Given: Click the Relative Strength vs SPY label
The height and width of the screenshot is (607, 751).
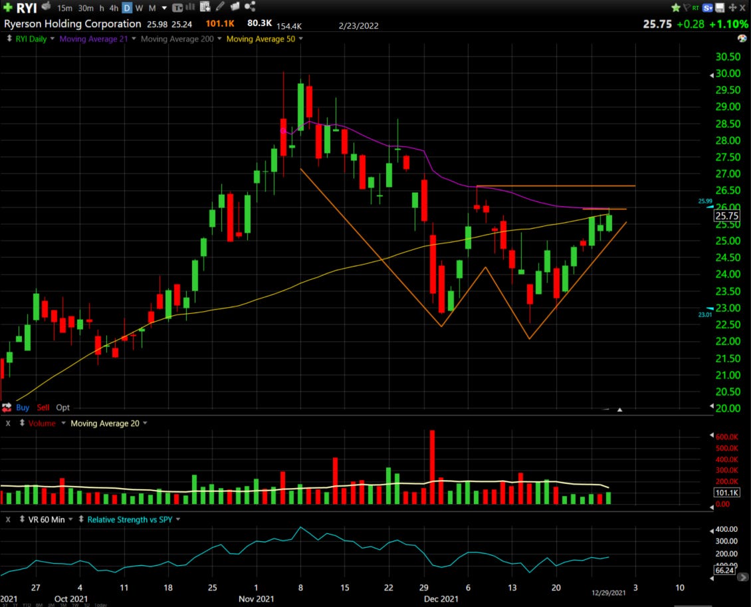Looking at the screenshot, I should click(130, 519).
